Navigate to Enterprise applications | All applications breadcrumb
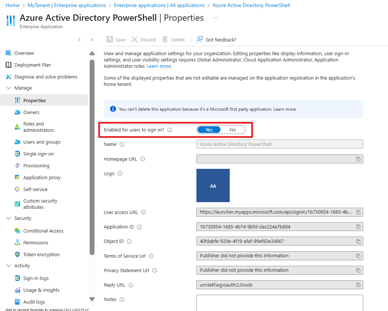 (159, 5)
